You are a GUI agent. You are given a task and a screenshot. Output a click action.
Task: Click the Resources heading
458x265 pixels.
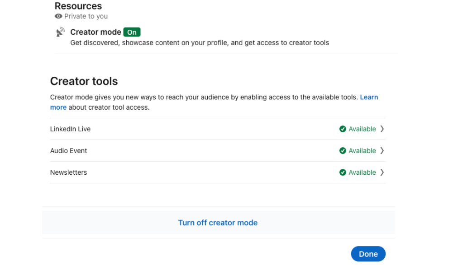[78, 6]
